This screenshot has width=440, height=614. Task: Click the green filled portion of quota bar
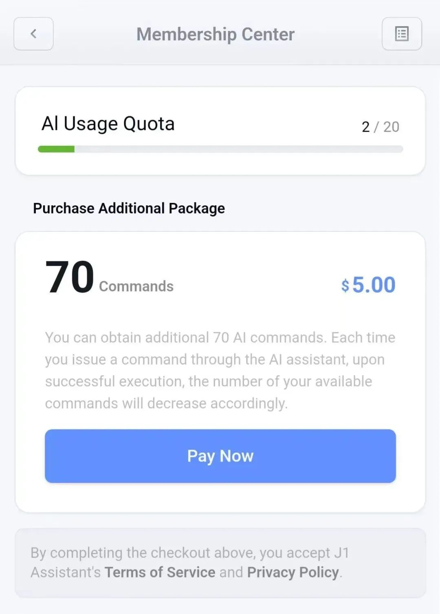[x=56, y=149]
